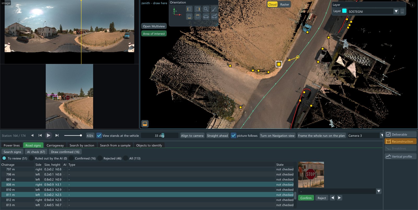Click the magnifier icon in Orientation panel
Screen dimensions: 418x210
[206, 9]
